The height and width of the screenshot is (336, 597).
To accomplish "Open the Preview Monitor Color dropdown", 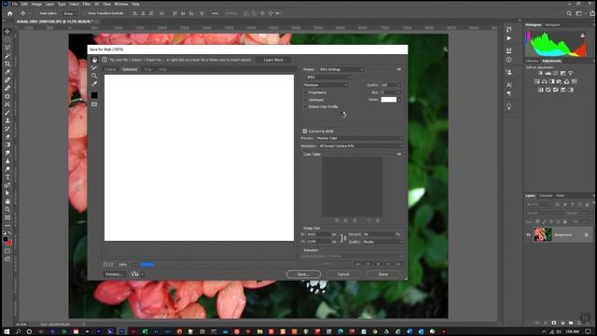I will [359, 138].
